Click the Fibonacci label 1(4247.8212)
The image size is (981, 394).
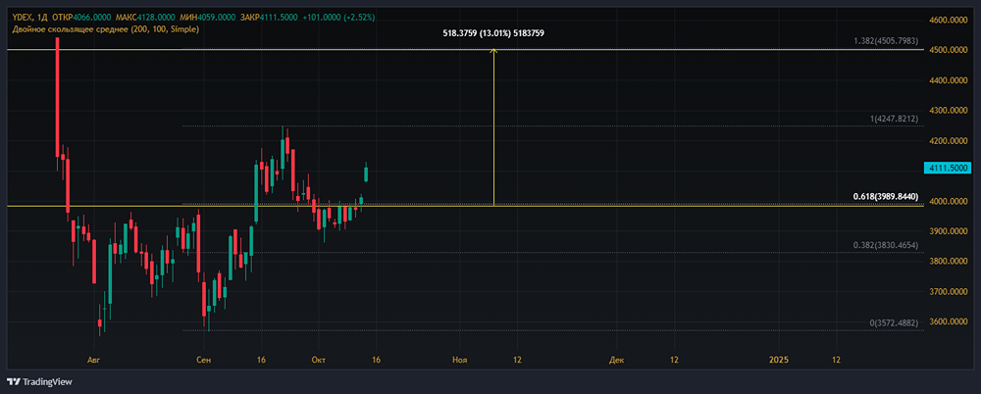click(x=894, y=119)
